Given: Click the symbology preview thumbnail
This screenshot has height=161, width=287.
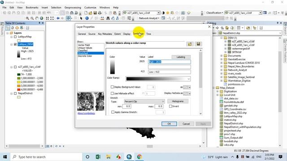Looking at the screenshot, I should point(91,102).
